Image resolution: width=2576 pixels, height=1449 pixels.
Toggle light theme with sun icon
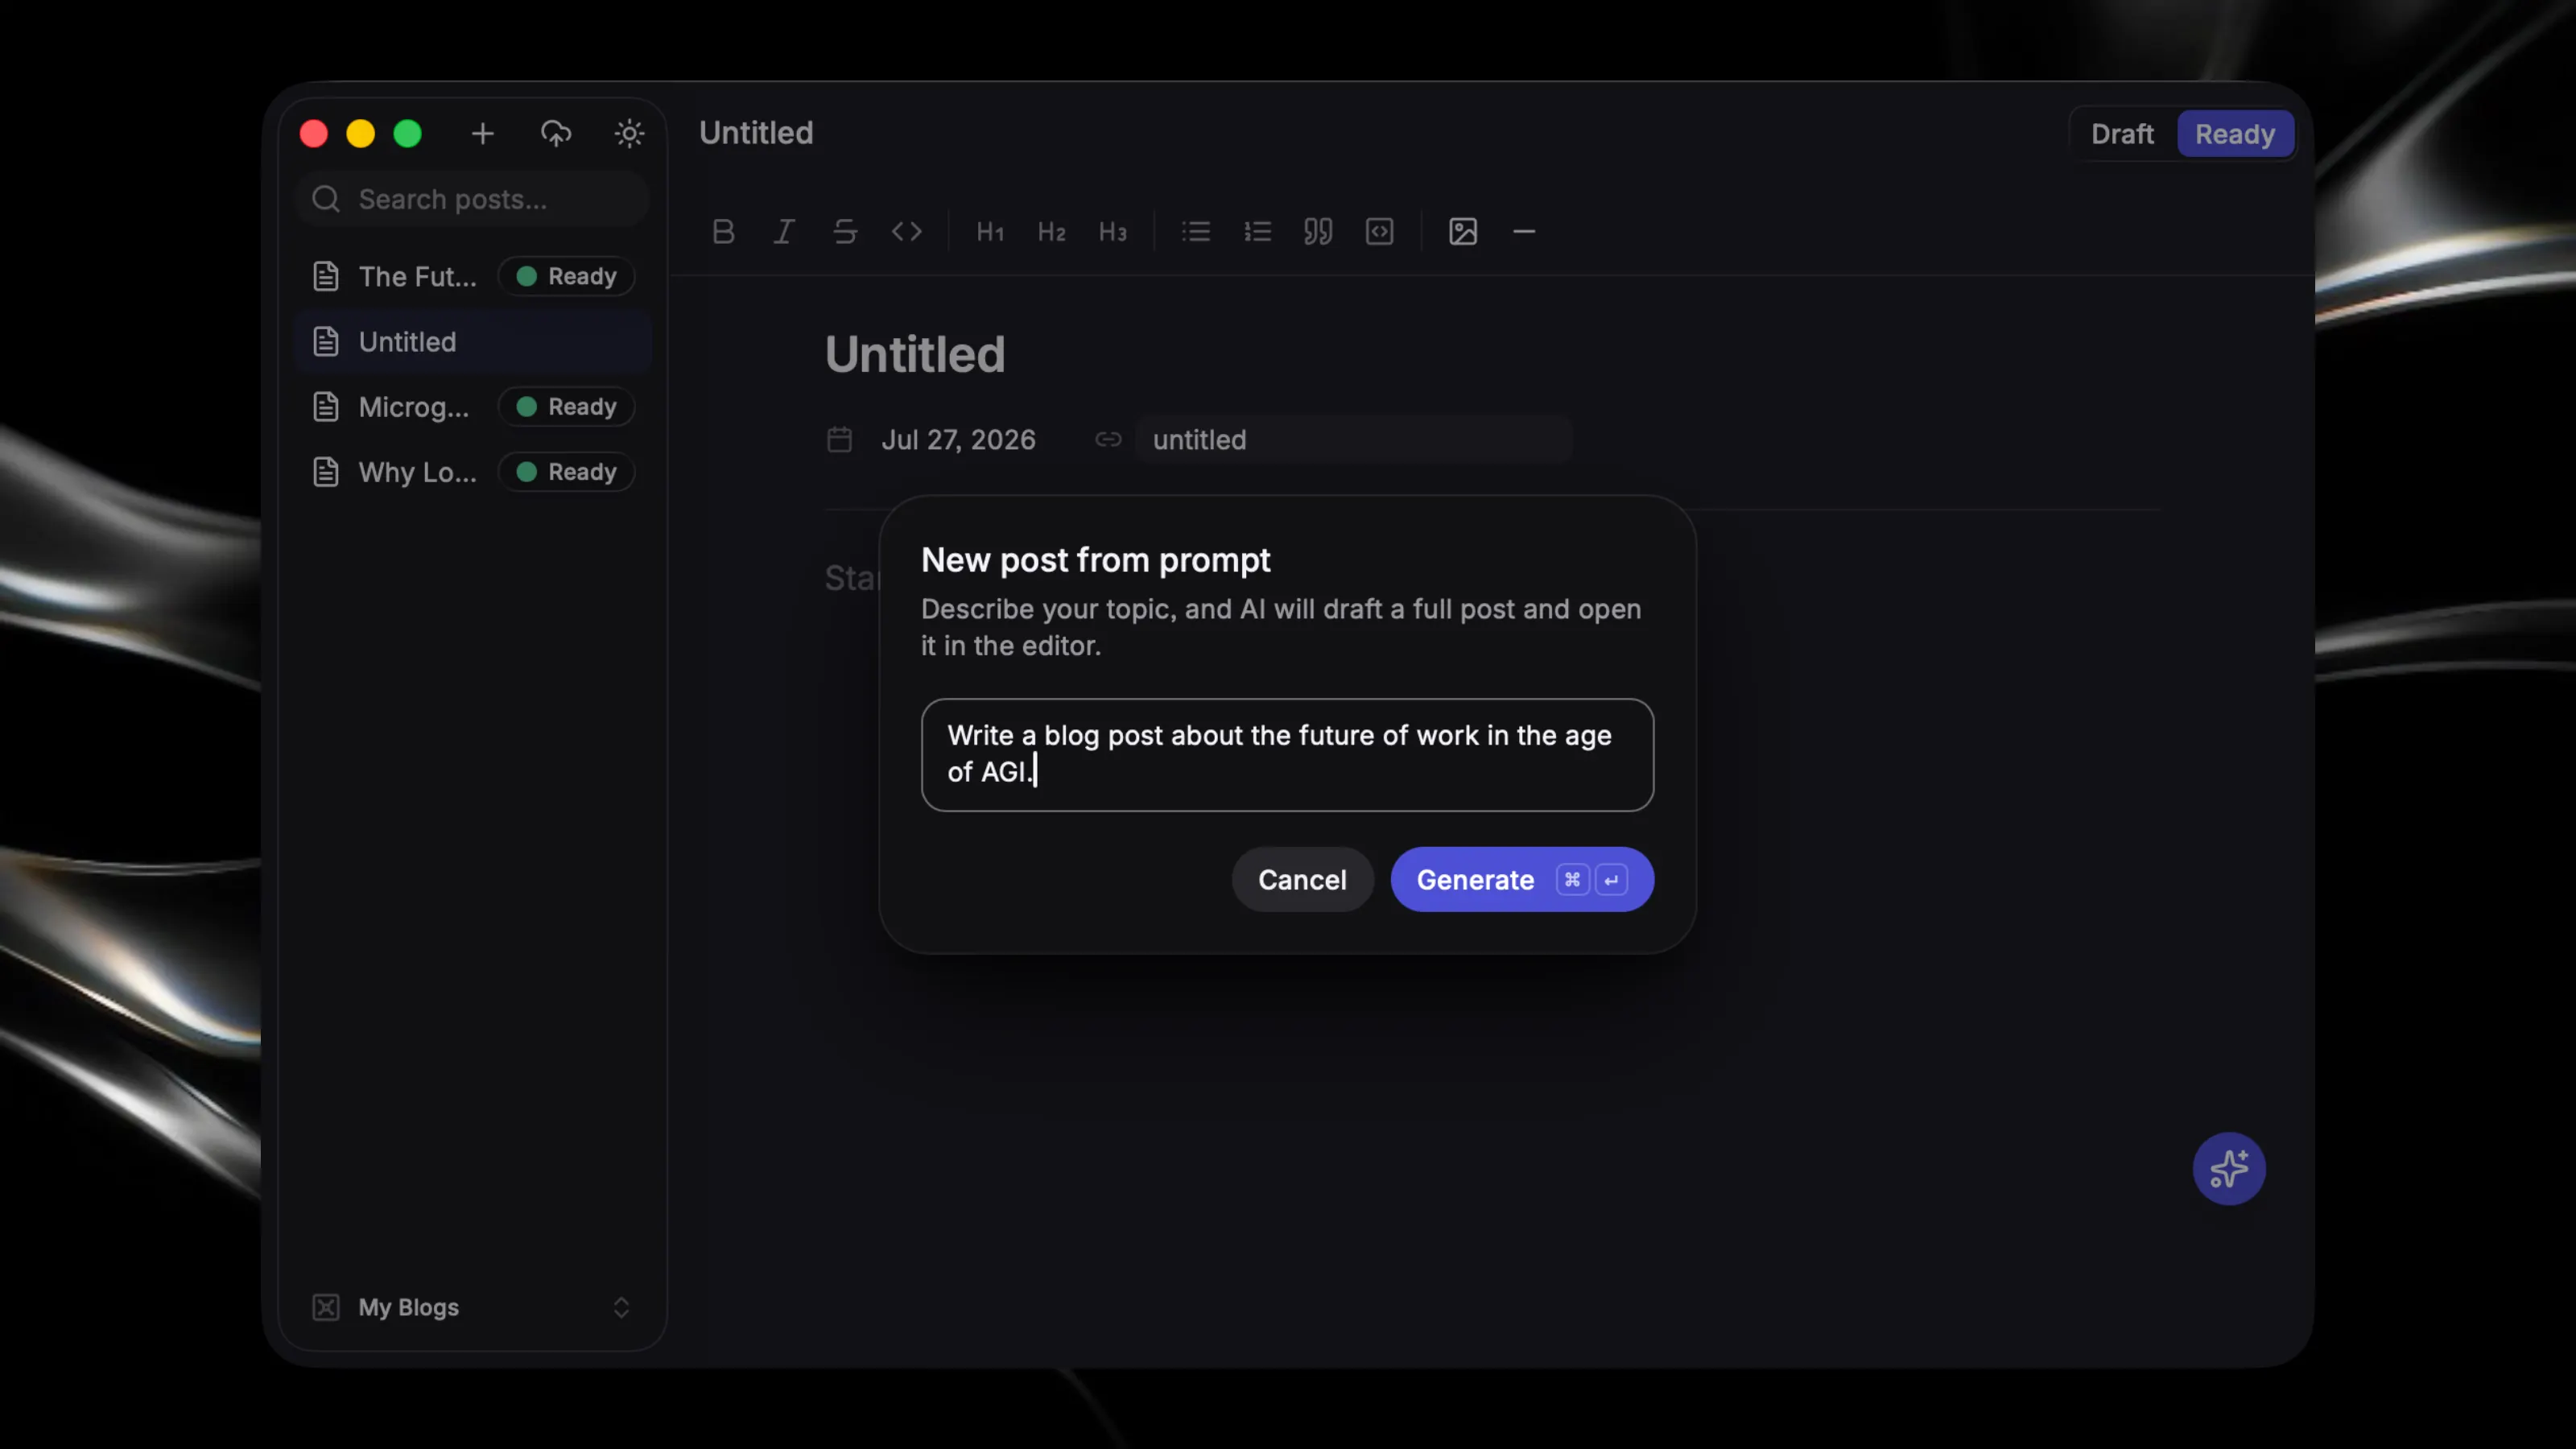pyautogui.click(x=629, y=133)
